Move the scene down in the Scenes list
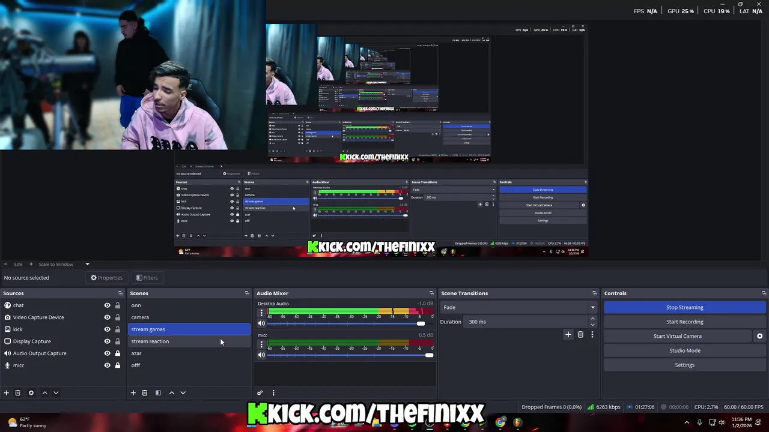The width and height of the screenshot is (769, 432). pyautogui.click(x=183, y=393)
